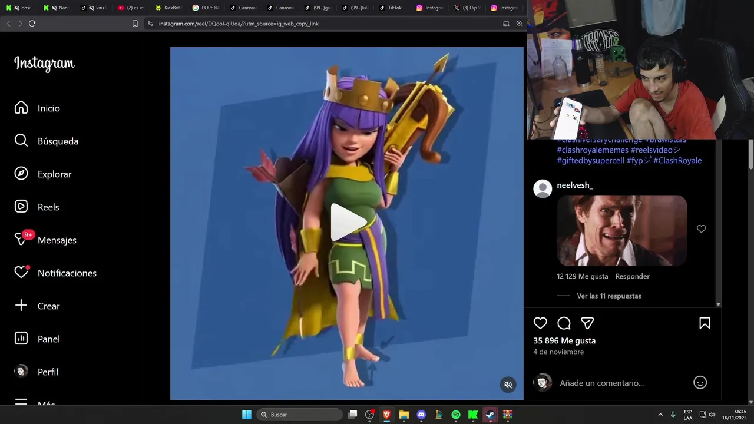Reload the page
The image size is (754, 424).
coord(32,24)
